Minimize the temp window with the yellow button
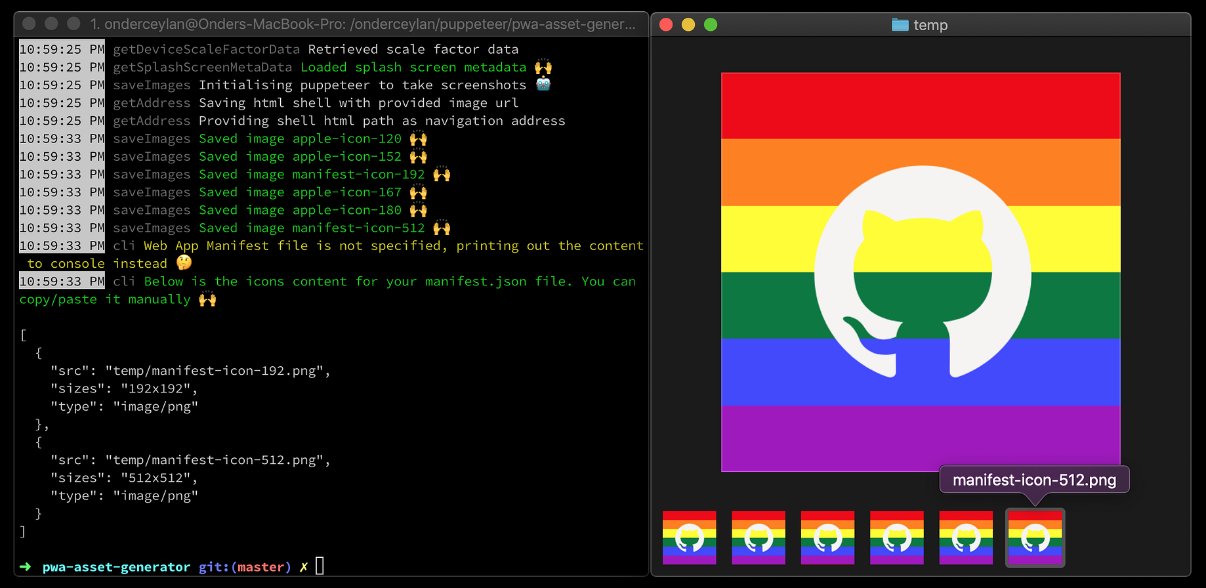 tap(688, 25)
